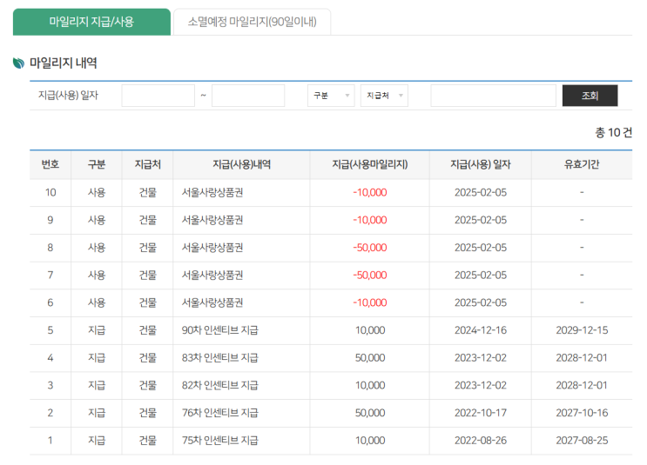Open the 마일리지 지급/사용 tab

(x=91, y=22)
